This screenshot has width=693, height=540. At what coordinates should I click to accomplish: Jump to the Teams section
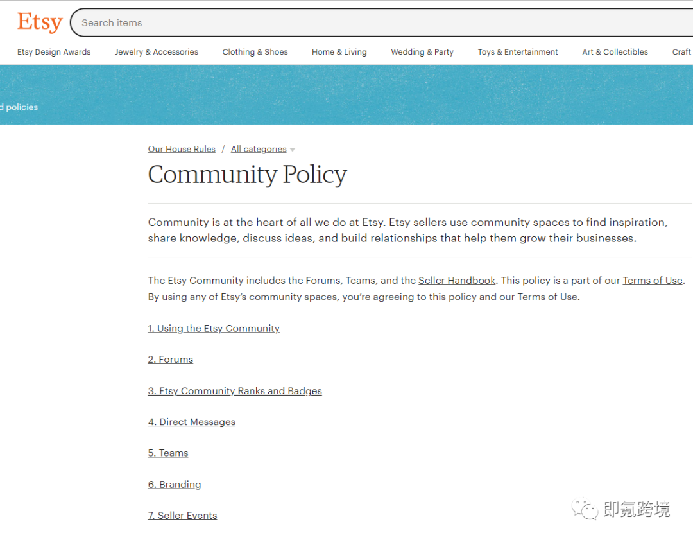[168, 453]
